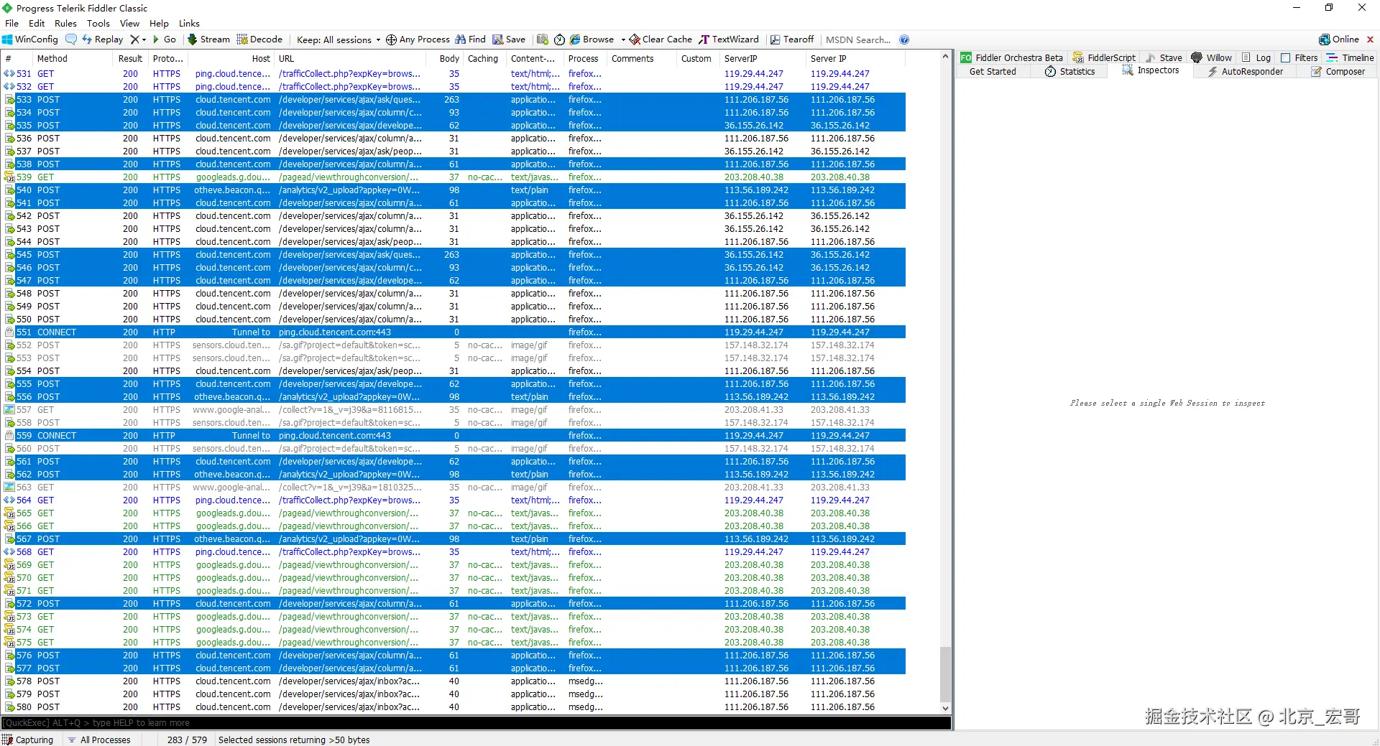This screenshot has width=1380, height=746.
Task: Click the Tearoff button
Action: tap(792, 39)
